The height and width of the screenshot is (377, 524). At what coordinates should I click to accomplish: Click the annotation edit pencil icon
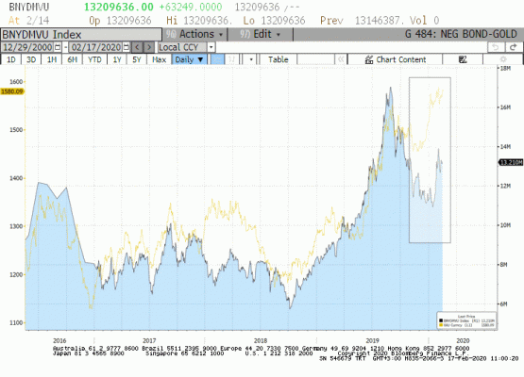tap(463, 59)
